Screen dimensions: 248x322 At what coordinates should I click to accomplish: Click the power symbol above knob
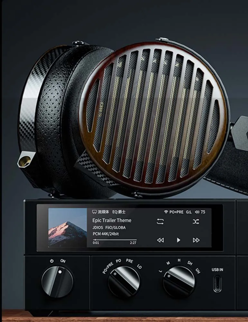pyautogui.click(x=52, y=261)
